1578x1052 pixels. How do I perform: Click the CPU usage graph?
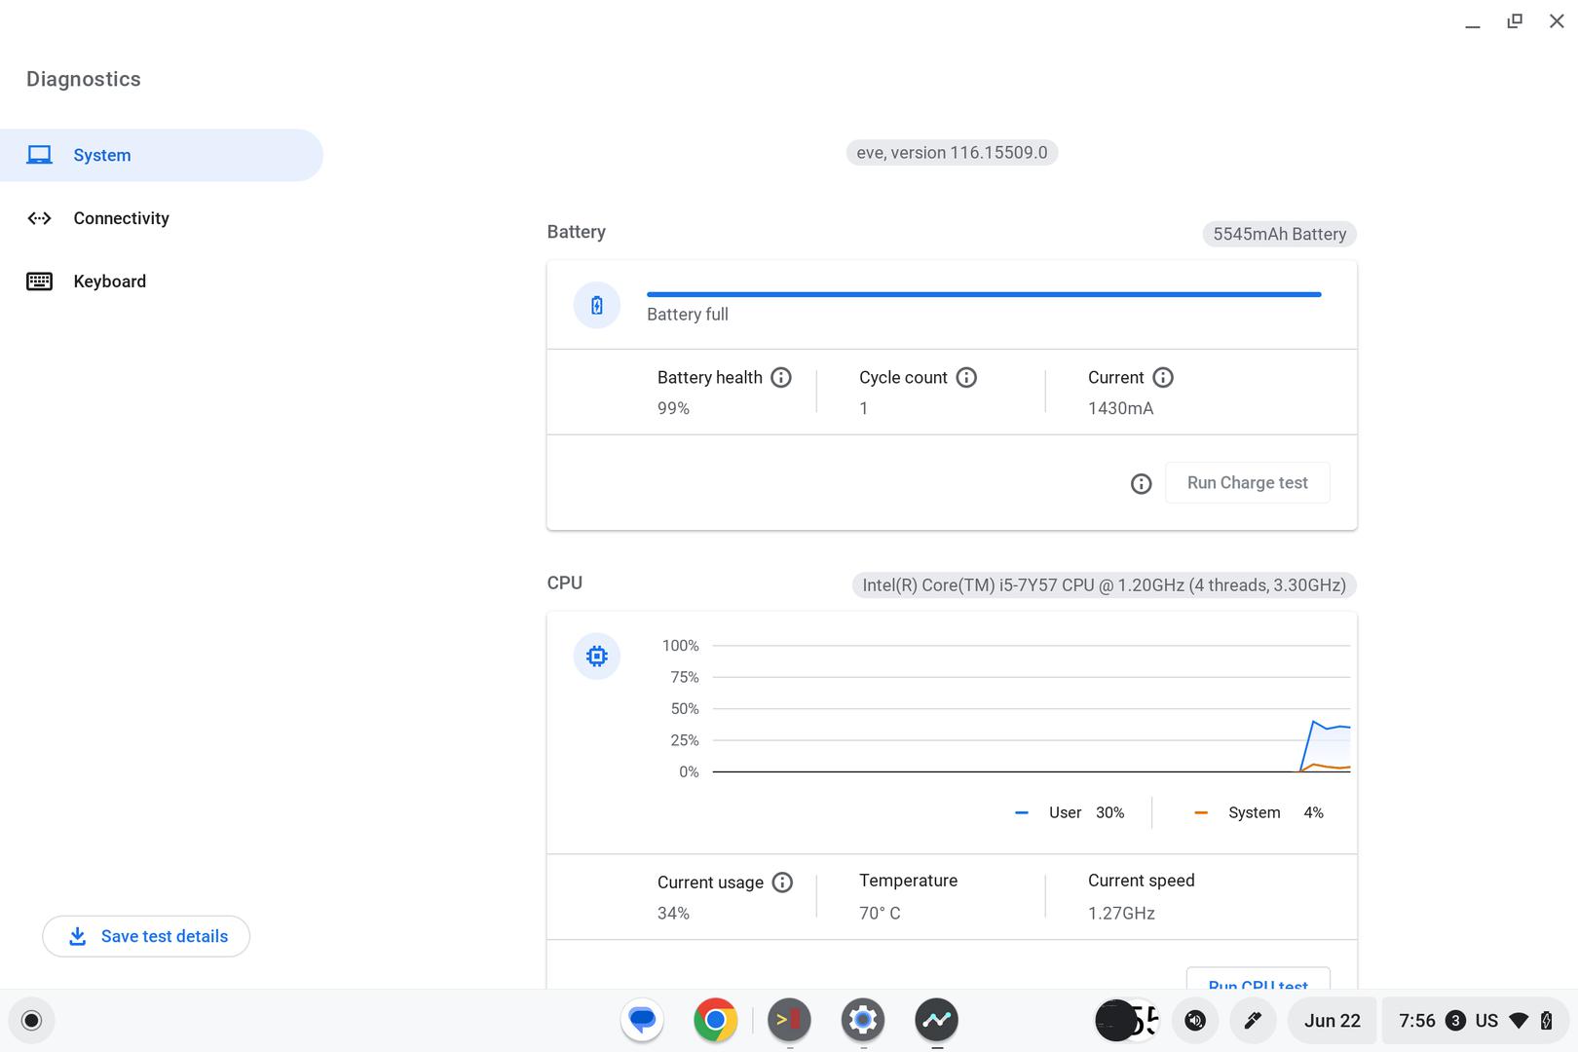[1031, 708]
